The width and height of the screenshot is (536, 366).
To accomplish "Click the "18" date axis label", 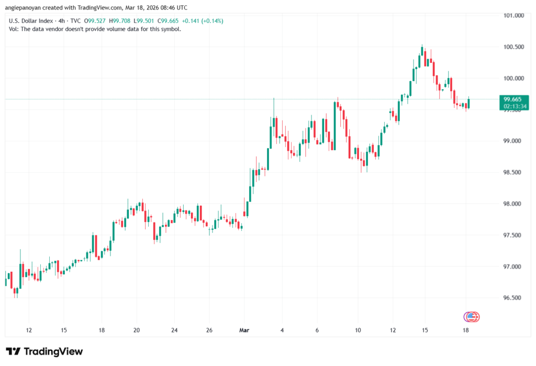I will click(x=465, y=330).
